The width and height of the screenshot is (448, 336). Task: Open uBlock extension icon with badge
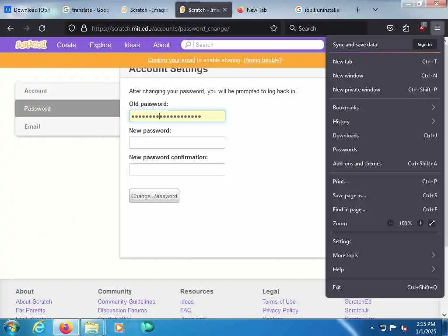(422, 28)
